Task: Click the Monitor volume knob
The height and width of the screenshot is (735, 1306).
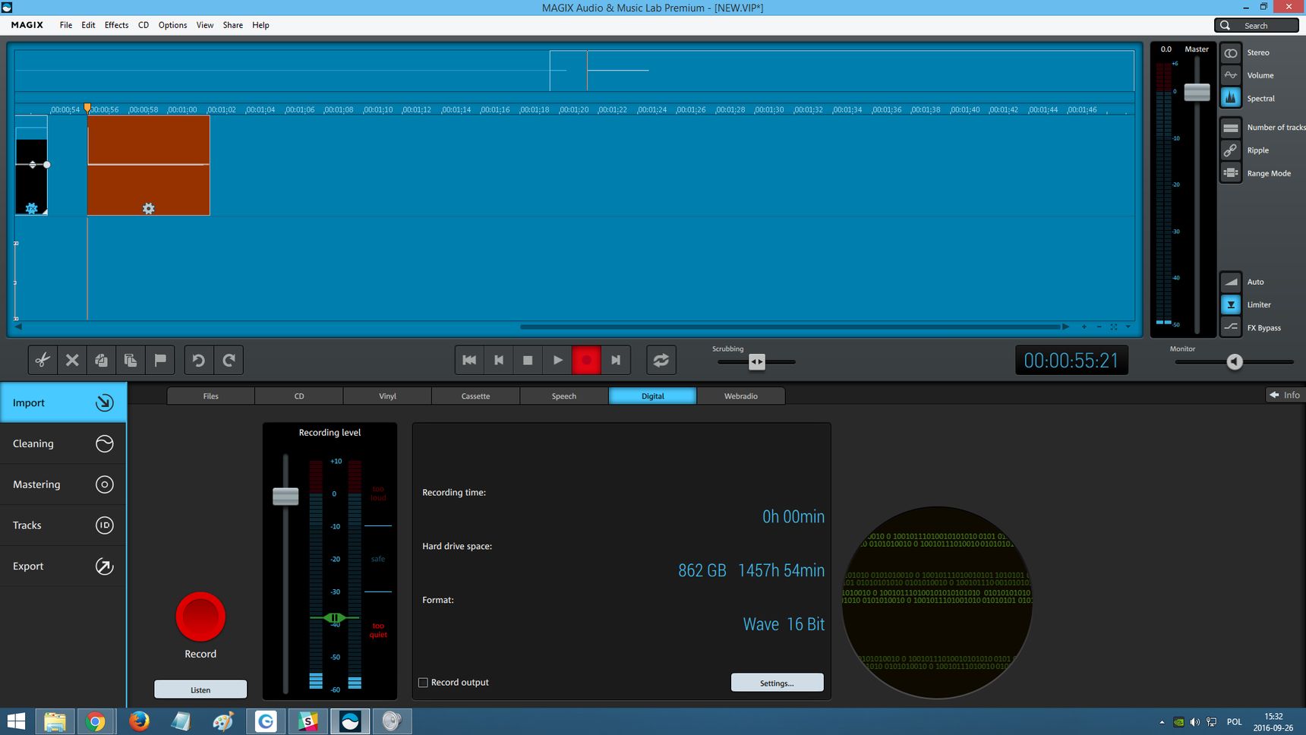Action: coord(1235,362)
